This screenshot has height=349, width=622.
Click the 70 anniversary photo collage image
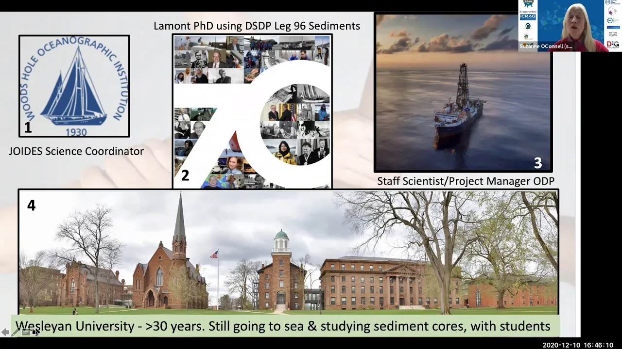(252, 111)
